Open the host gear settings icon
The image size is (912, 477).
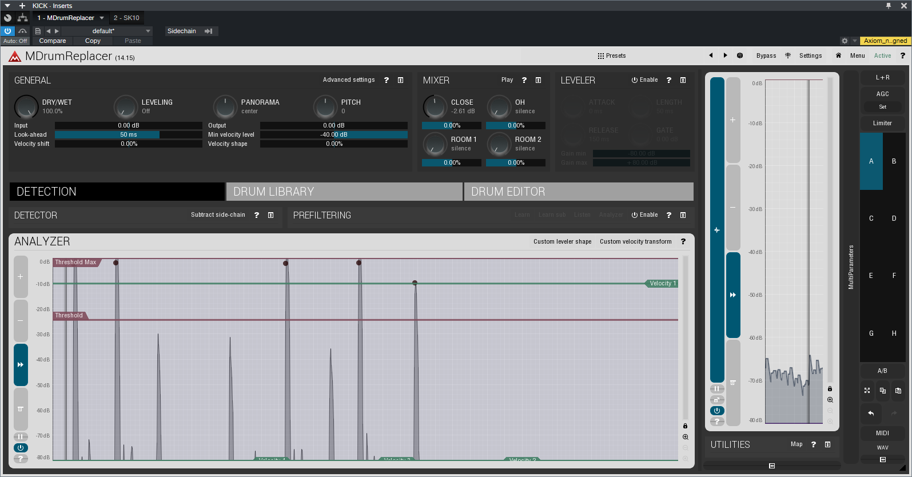tap(845, 41)
